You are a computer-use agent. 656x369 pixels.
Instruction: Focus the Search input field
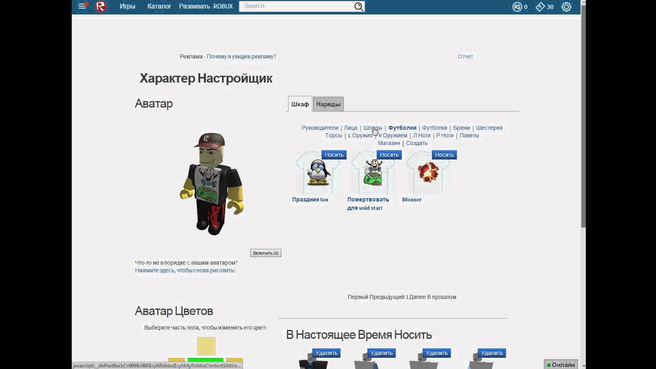[x=297, y=7]
